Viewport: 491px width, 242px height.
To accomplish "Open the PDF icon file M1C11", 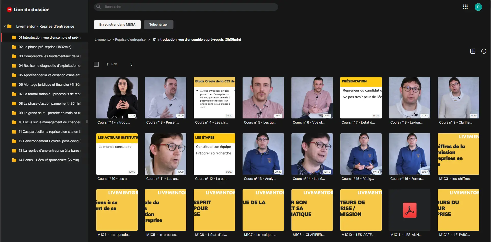I will click(410, 210).
